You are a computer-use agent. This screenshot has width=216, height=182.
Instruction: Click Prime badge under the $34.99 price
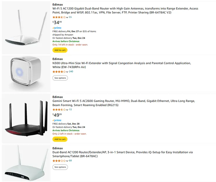click(x=57, y=28)
